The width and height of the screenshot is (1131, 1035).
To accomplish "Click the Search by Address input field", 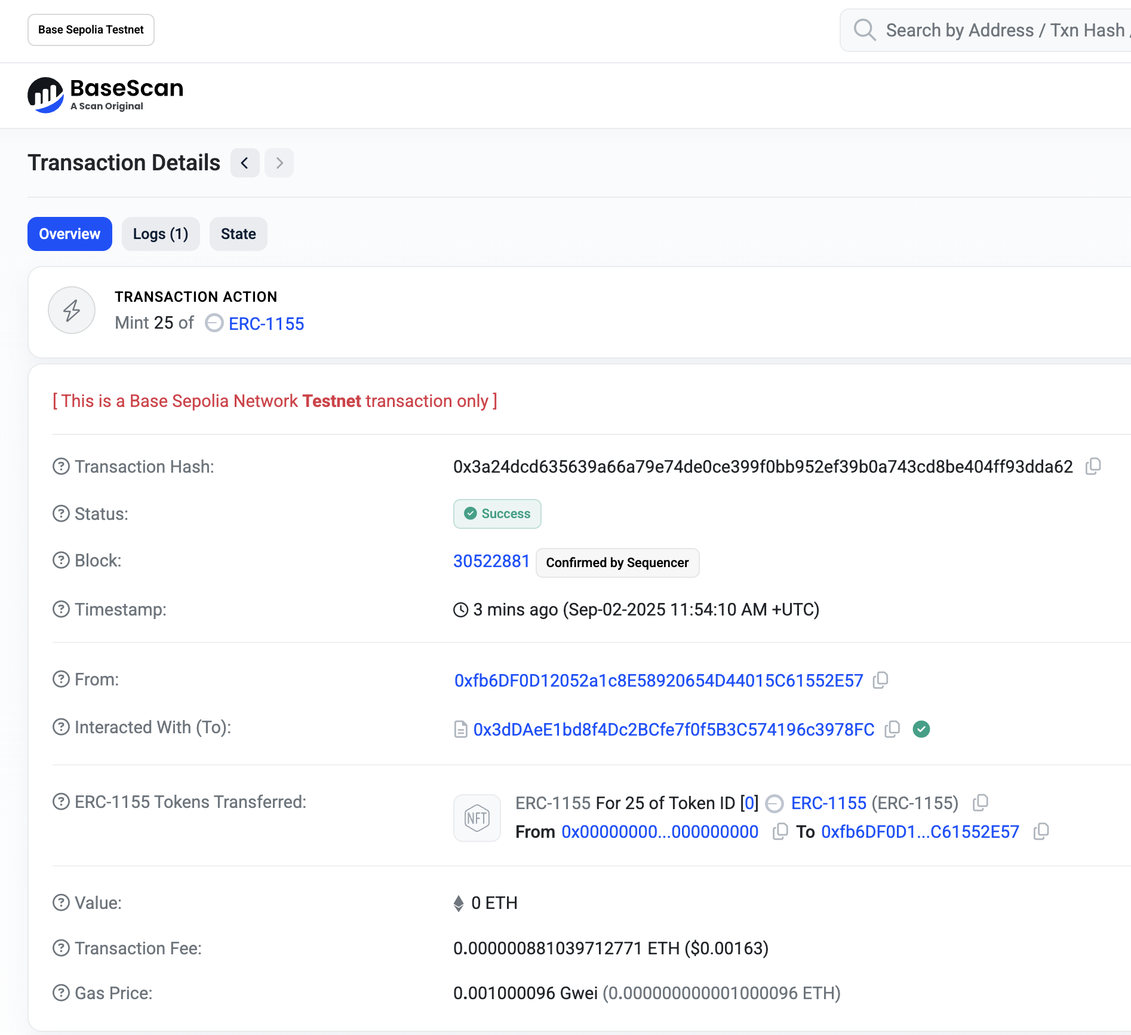I will 1004,30.
